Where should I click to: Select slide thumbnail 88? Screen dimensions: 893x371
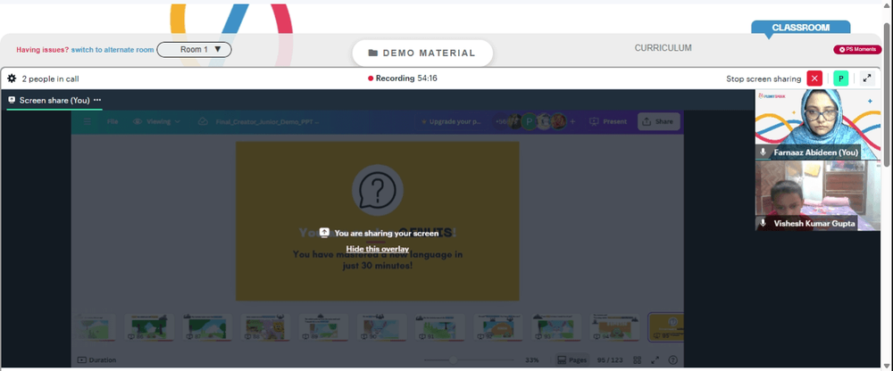(265, 328)
